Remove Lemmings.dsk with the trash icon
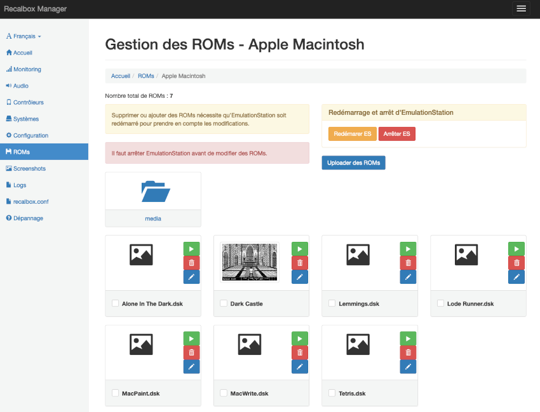 click(408, 263)
